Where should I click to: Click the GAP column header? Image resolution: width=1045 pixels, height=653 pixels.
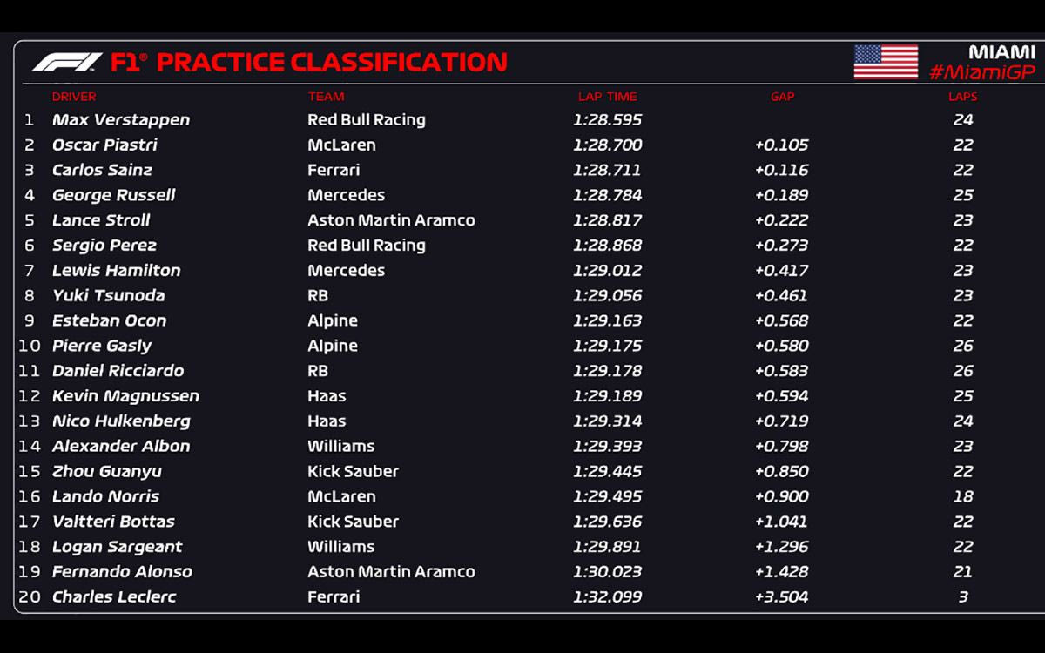pyautogui.click(x=782, y=97)
